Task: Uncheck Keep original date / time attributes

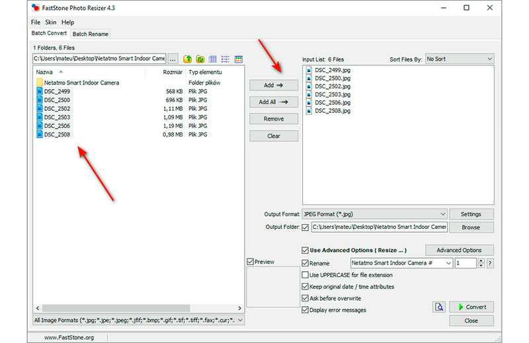Action: [305, 287]
